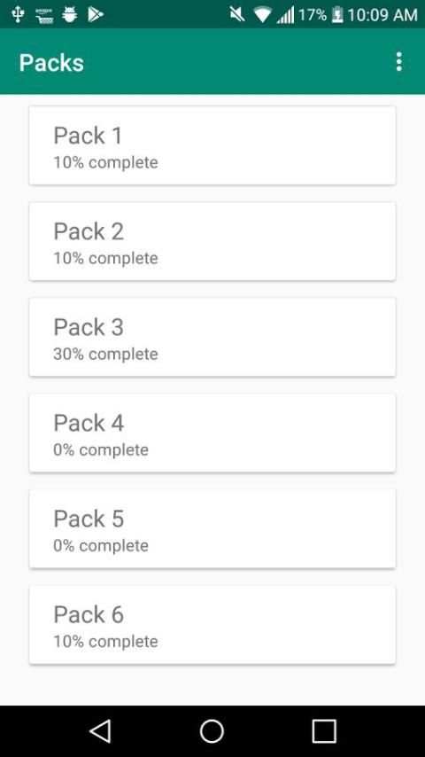Tap the 10:09 AM clock

coord(382,15)
